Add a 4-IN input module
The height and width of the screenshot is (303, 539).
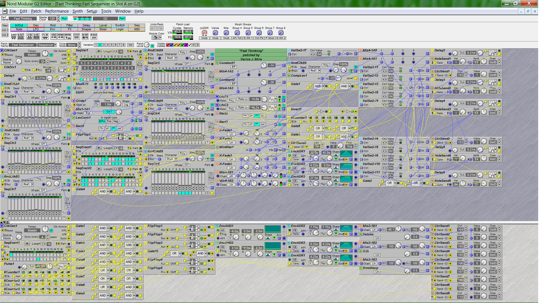coord(36,36)
